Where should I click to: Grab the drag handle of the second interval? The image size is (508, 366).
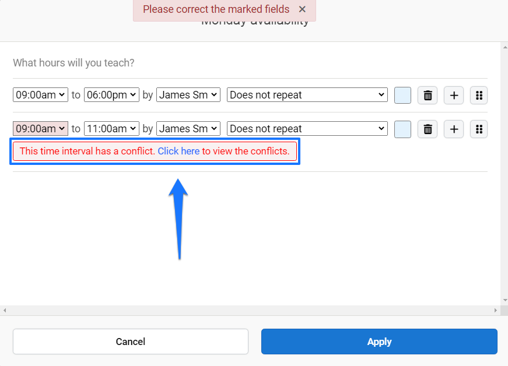click(x=478, y=129)
